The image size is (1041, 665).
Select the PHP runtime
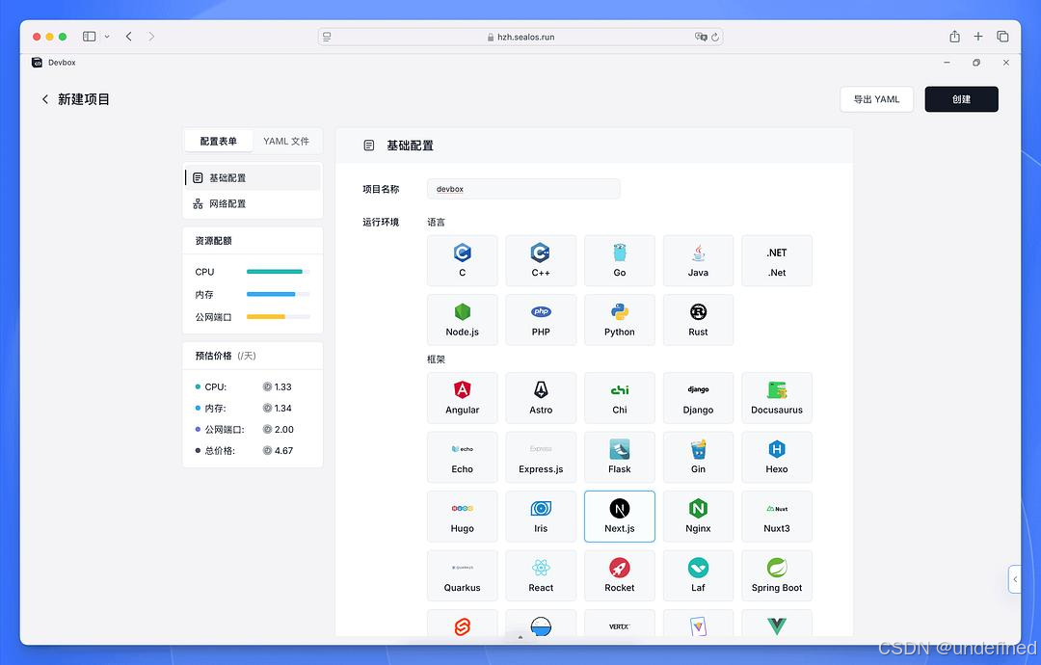click(x=541, y=320)
